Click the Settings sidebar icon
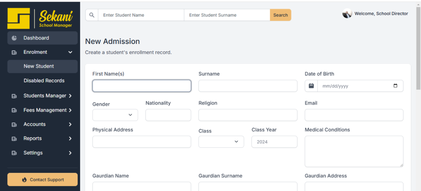The image size is (421, 191). pyautogui.click(x=14, y=153)
